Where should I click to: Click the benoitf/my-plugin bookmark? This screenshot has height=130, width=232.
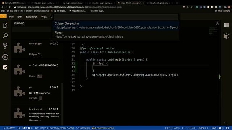pos(98,11)
